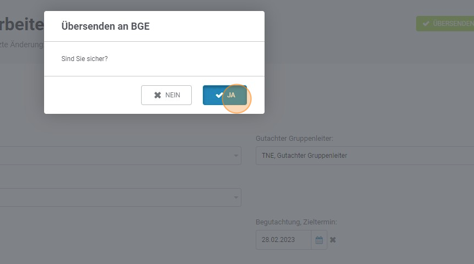This screenshot has height=264, width=474.
Task: Confirm sending with the JA button
Action: (225, 95)
